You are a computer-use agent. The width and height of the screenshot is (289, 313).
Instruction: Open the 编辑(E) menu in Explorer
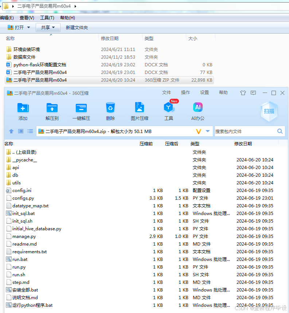(x=7, y=18)
